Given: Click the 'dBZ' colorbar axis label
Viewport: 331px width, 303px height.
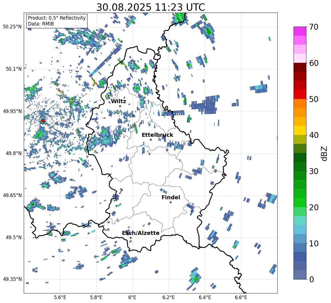Looking at the screenshot, I should click(x=324, y=153).
